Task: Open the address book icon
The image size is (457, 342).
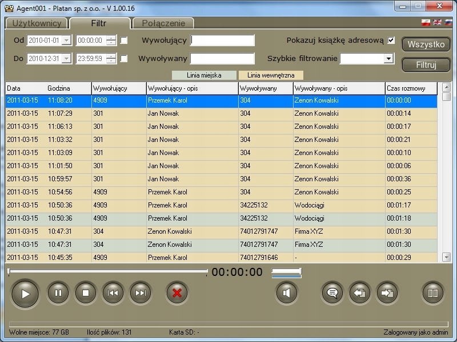Action: [432, 293]
